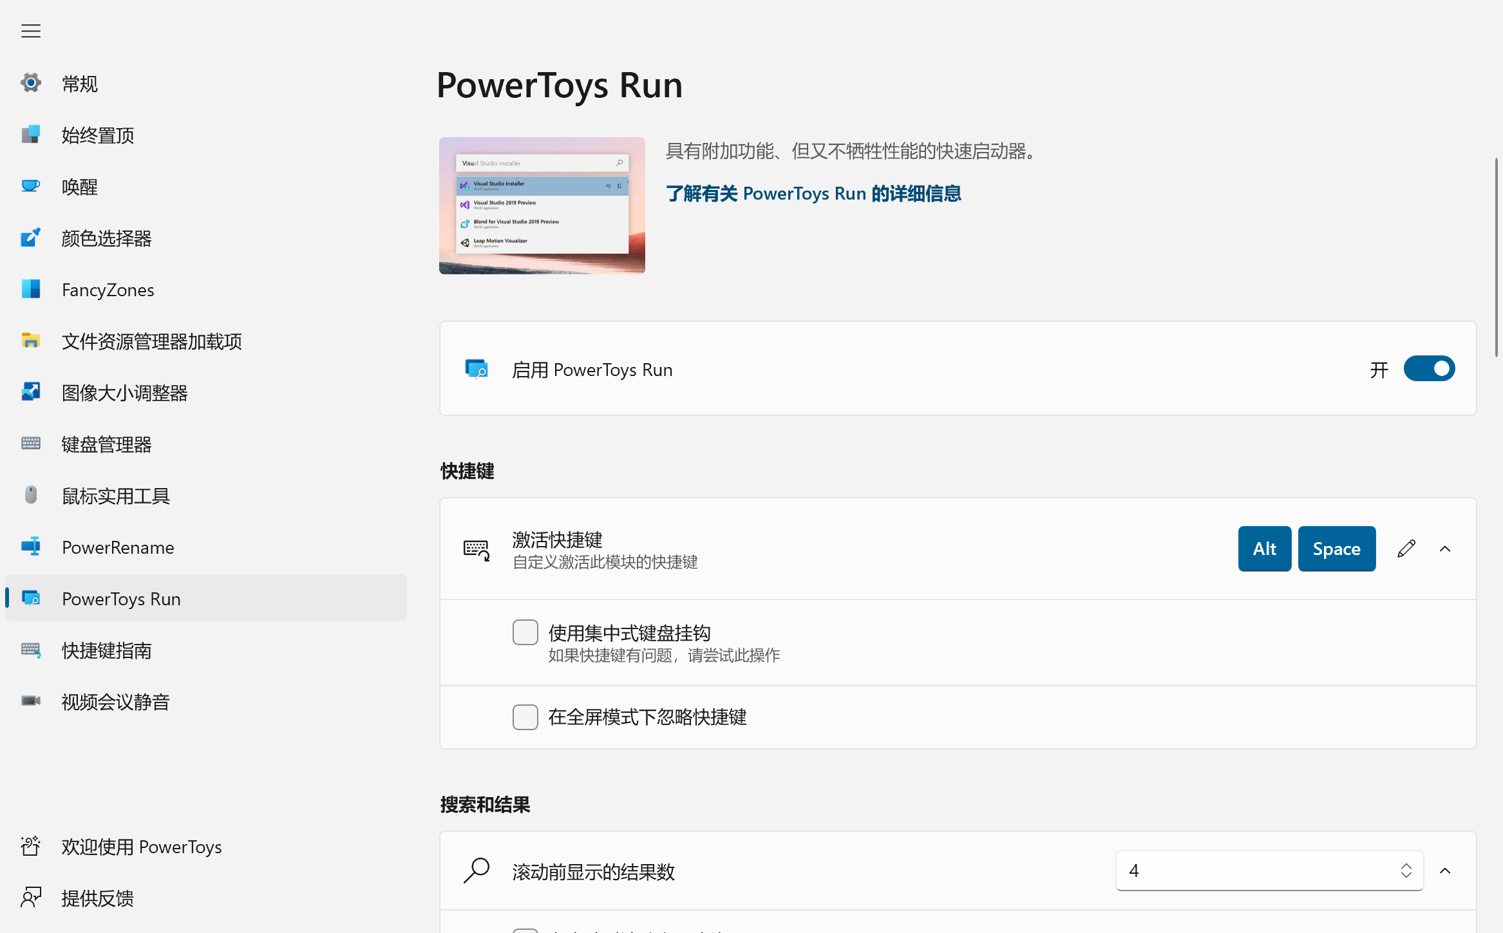Toggle off 启用 PowerToys Run switch

pos(1429,369)
